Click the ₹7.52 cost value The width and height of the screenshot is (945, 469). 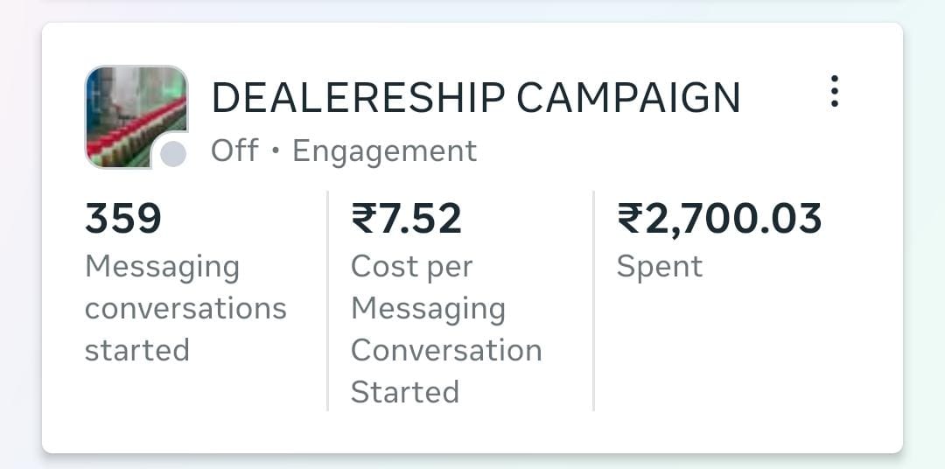tap(405, 218)
